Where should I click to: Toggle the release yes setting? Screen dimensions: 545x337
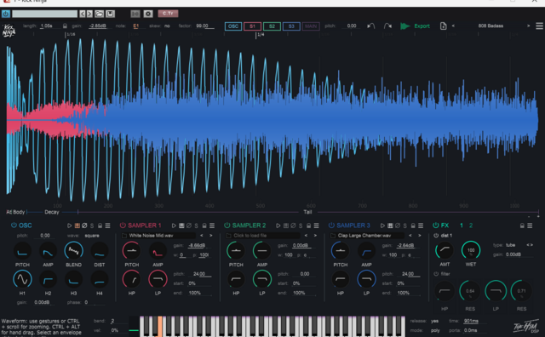pyautogui.click(x=435, y=321)
